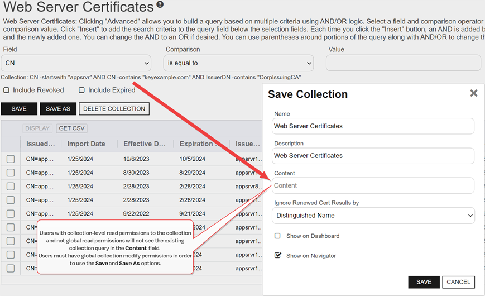Click Cancel in the Save Collection dialog
This screenshot has width=485, height=296.
458,282
